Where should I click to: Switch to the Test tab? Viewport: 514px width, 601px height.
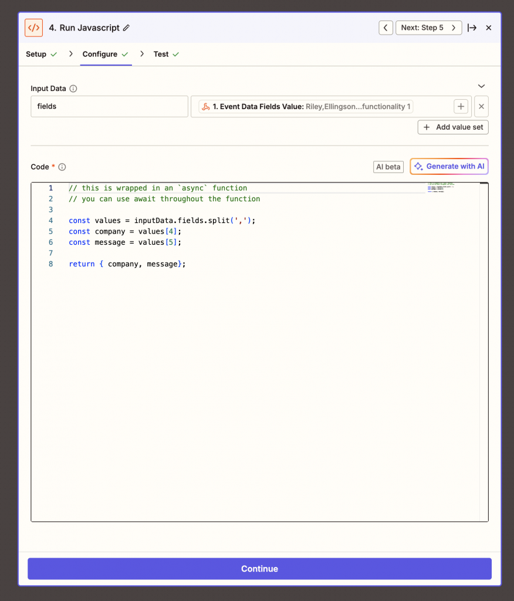(x=167, y=54)
